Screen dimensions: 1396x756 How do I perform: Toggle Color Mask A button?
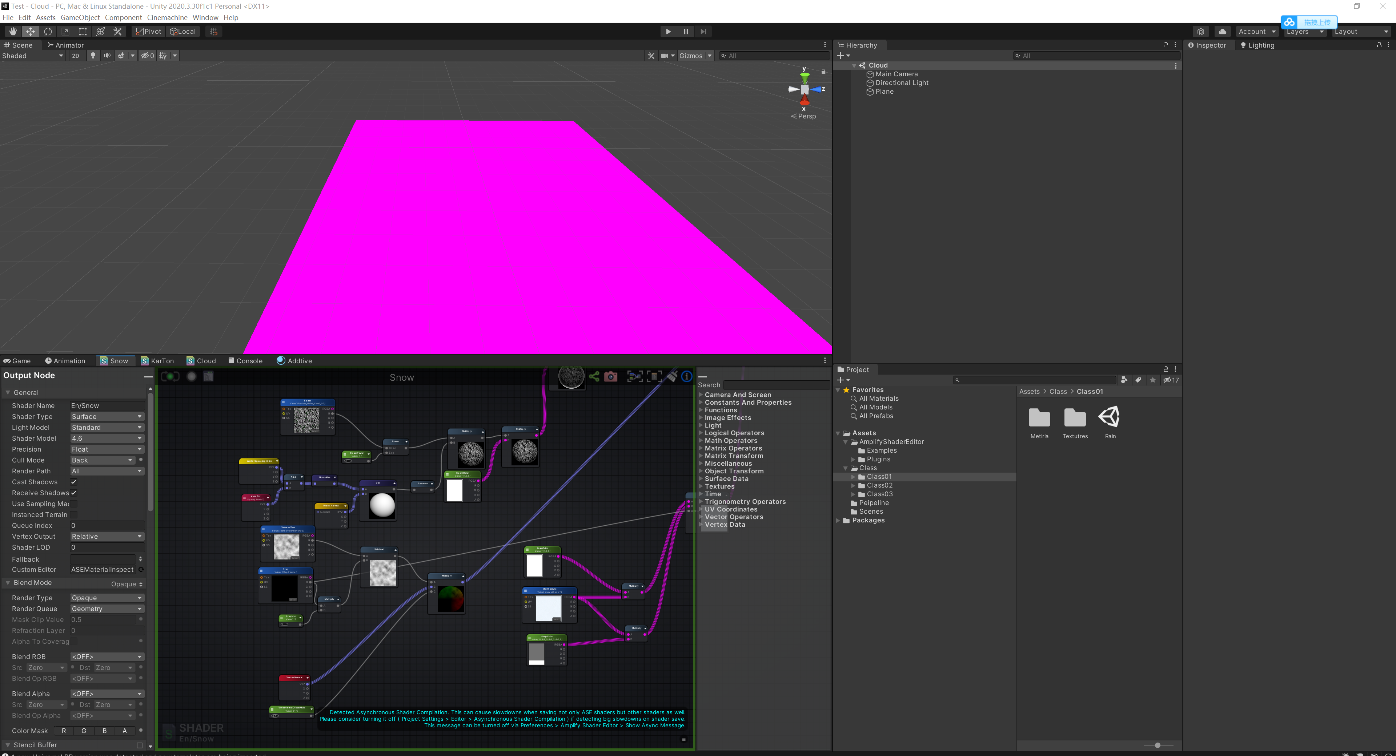125,731
